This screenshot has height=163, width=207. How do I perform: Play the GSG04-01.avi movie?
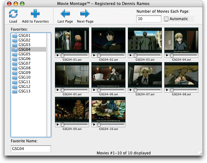(x=58, y=55)
